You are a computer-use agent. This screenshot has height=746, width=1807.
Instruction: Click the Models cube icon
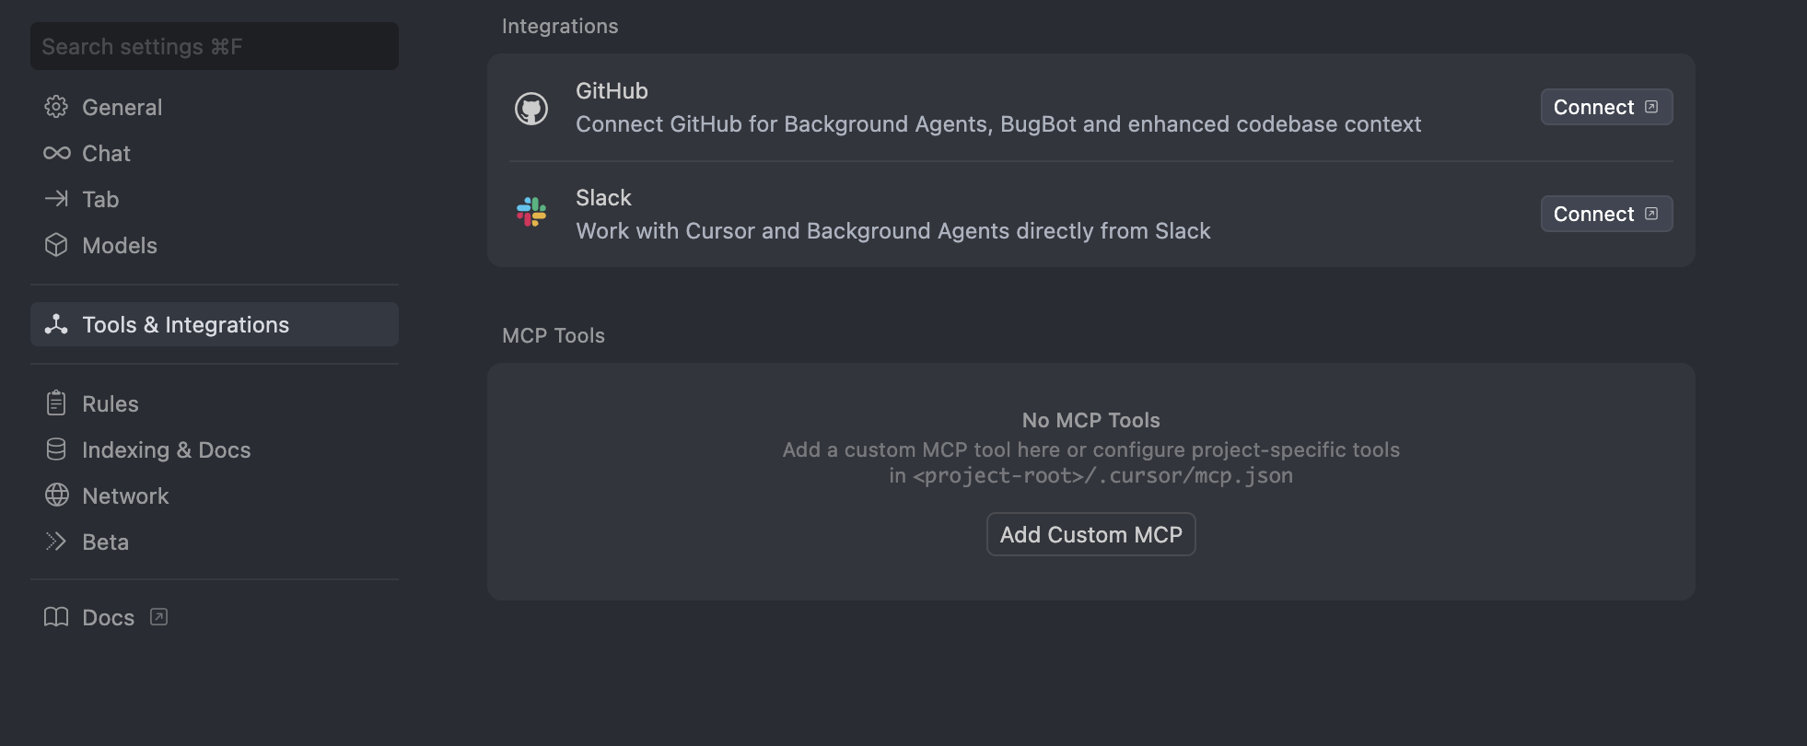click(x=55, y=245)
